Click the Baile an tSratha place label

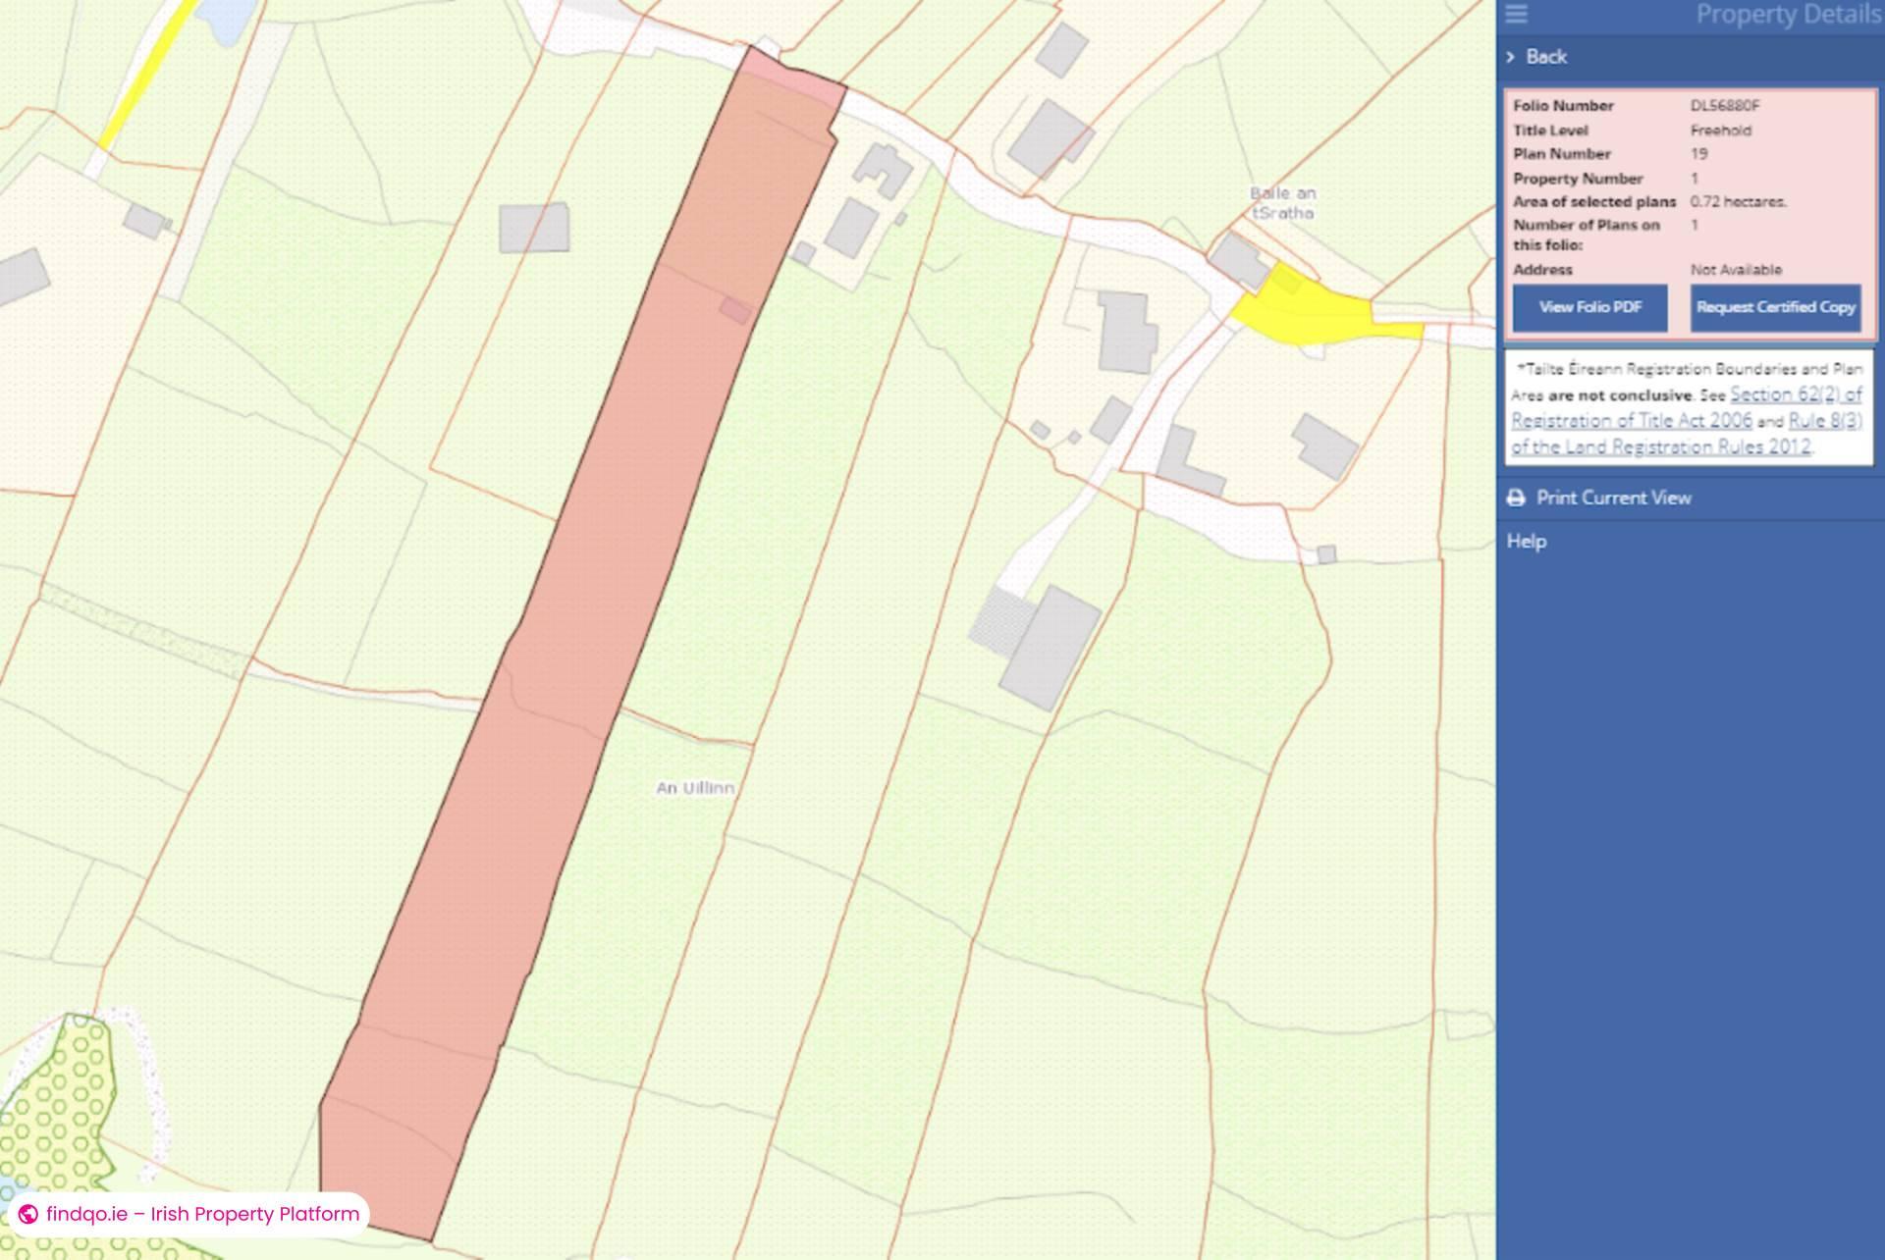[1282, 203]
